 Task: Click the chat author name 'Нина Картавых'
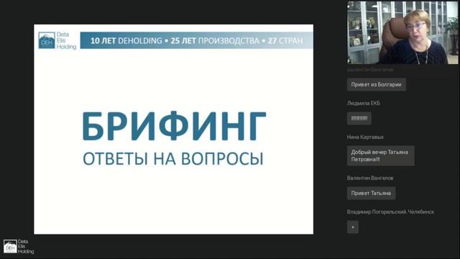(x=365, y=137)
